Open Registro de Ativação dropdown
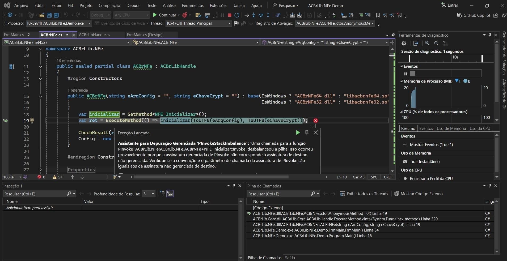 click(x=335, y=23)
